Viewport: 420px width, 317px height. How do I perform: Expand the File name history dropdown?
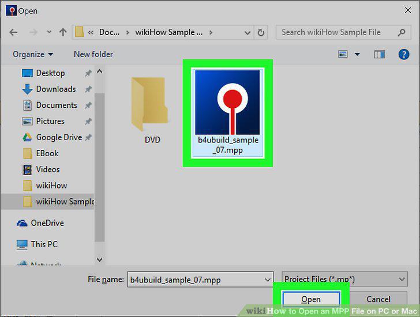pyautogui.click(x=267, y=280)
